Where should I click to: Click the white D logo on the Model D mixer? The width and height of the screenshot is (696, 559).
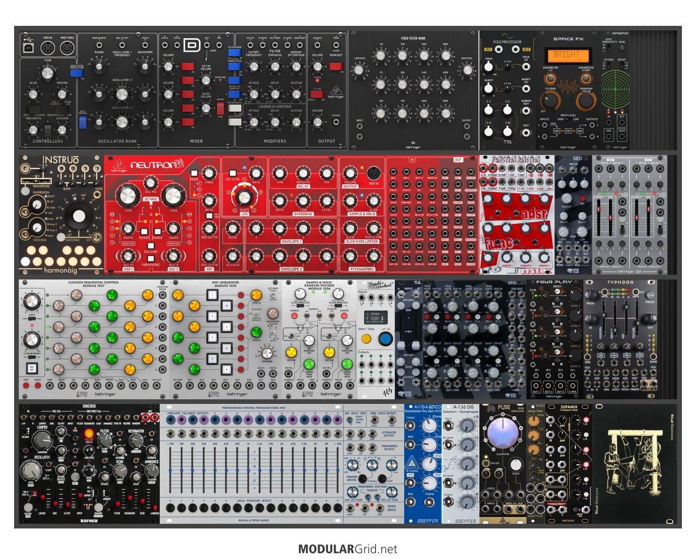192,46
